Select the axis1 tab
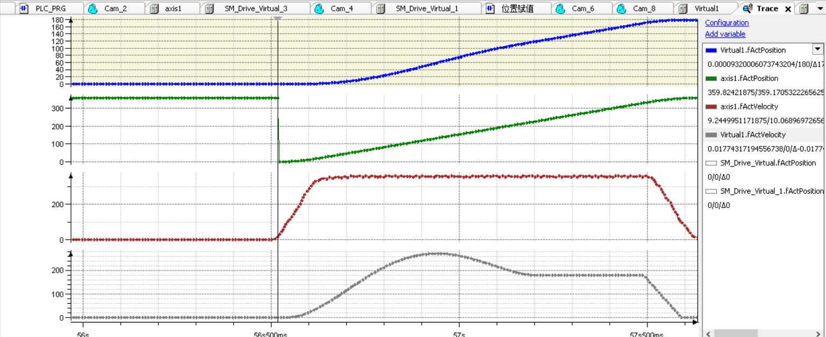Screen dimensions: 826x337 [173, 9]
